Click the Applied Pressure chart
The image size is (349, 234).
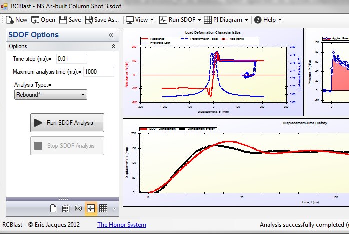coord(327,72)
